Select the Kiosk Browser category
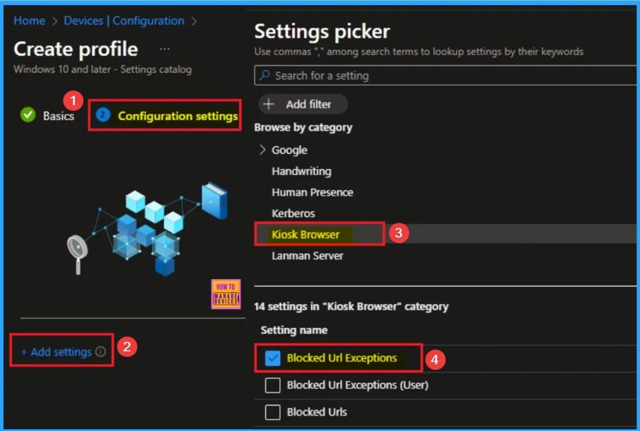This screenshot has height=431, width=640. (306, 235)
